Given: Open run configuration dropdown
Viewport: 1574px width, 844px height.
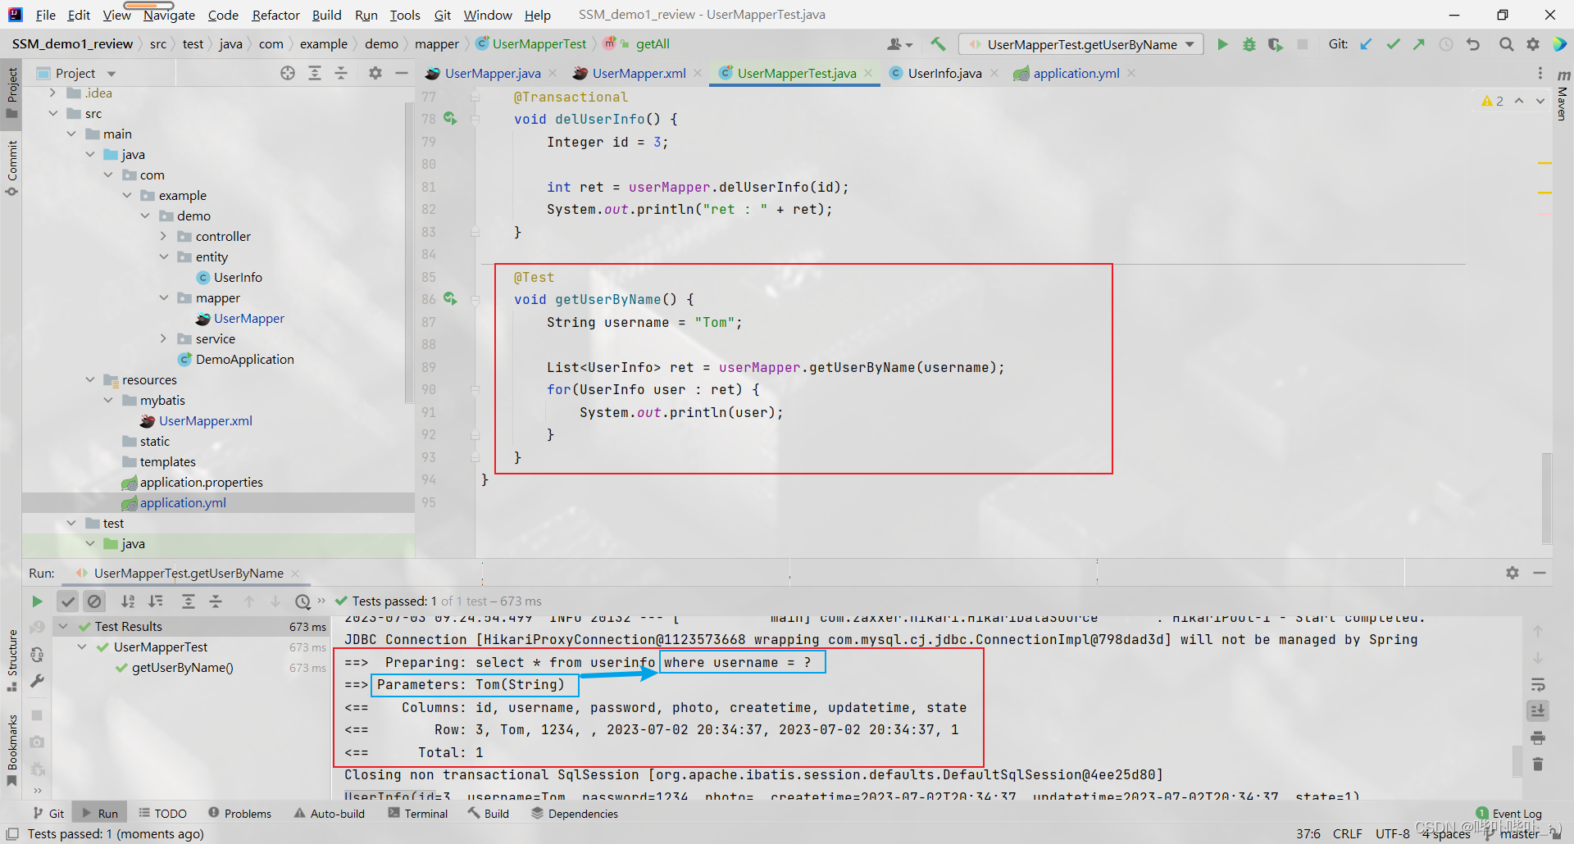Looking at the screenshot, I should [x=1081, y=44].
